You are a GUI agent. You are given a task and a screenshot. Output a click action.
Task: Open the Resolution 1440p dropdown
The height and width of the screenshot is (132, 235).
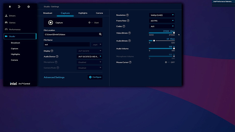(162, 15)
